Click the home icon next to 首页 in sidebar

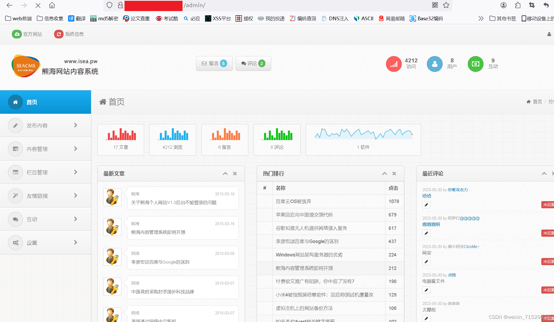pos(15,102)
